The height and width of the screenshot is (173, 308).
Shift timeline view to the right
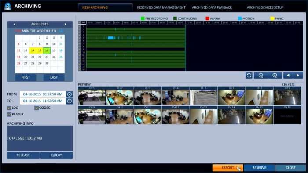(x=298, y=76)
